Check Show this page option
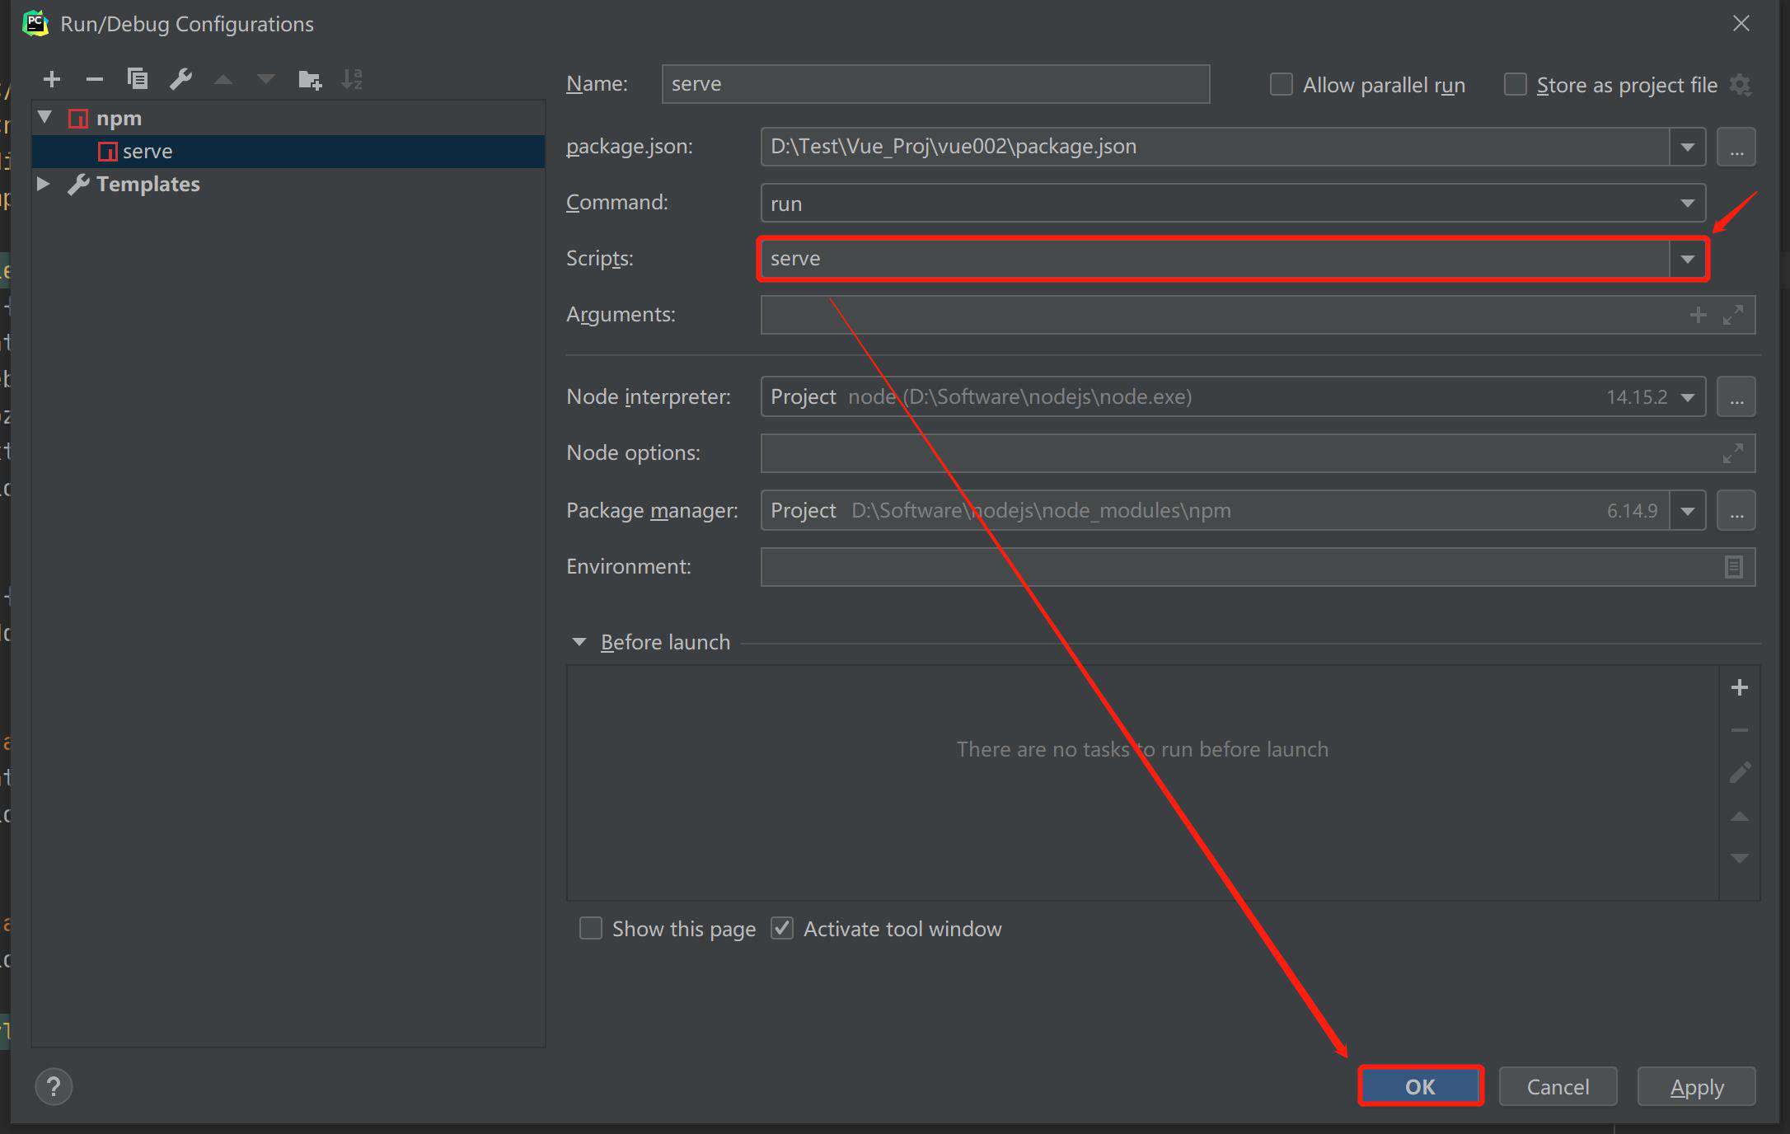Viewport: 1790px width, 1134px height. [591, 929]
